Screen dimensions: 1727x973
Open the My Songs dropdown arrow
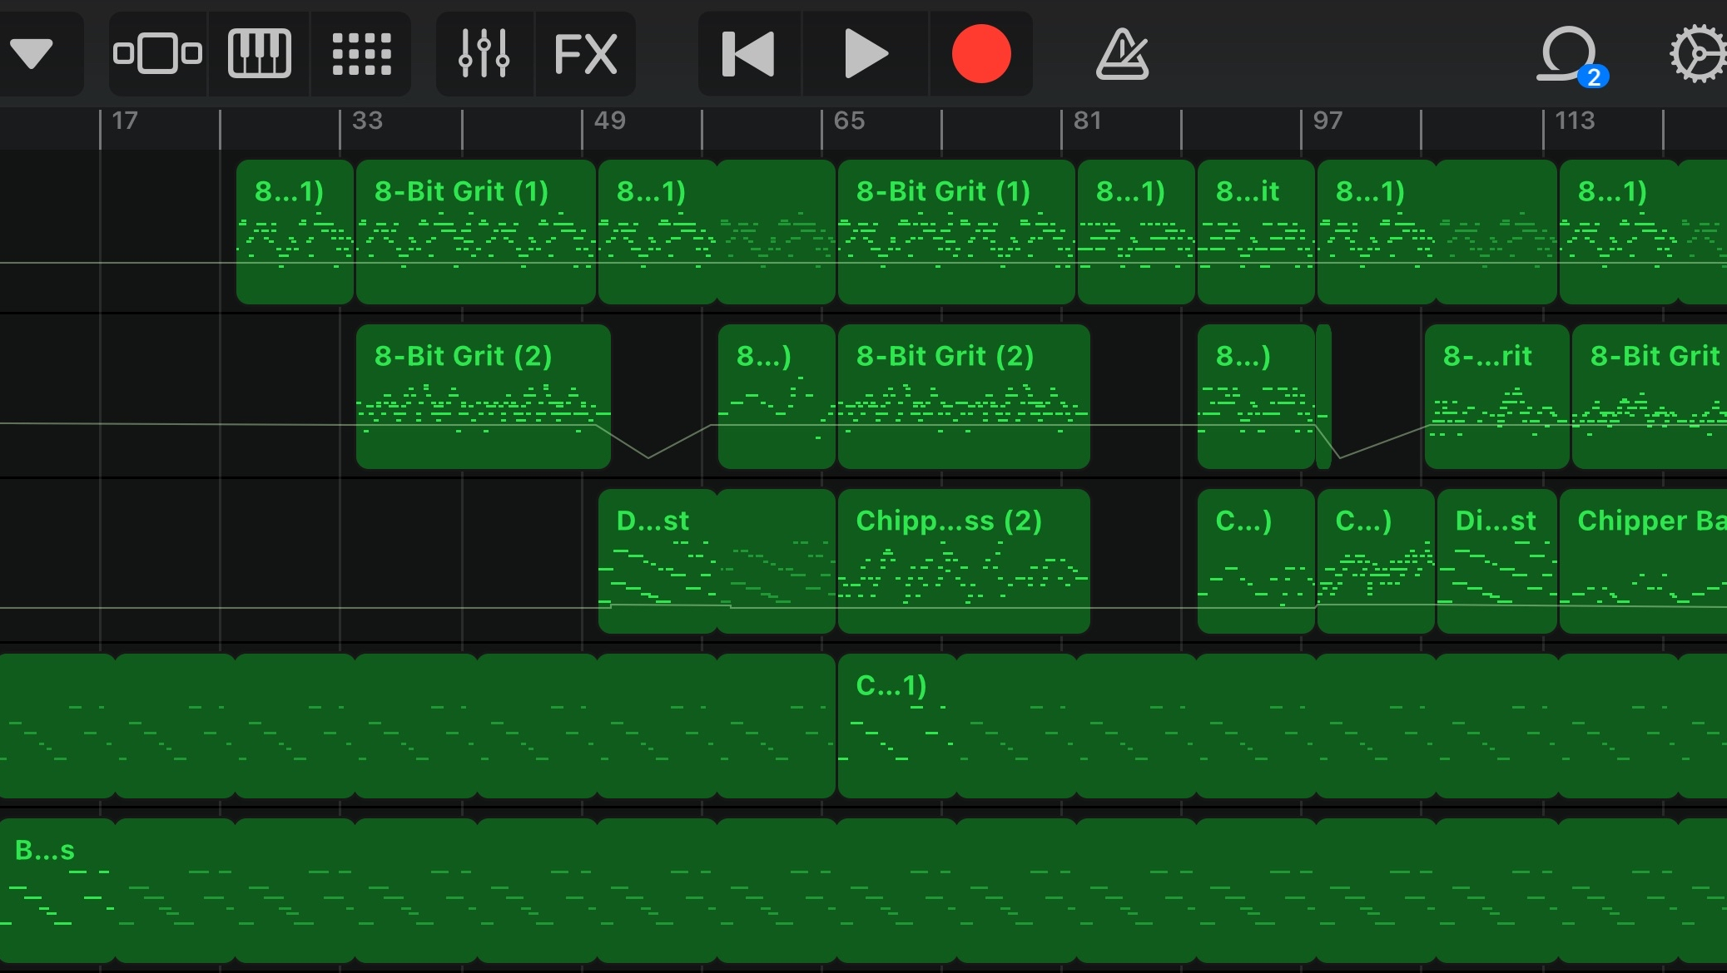click(32, 54)
